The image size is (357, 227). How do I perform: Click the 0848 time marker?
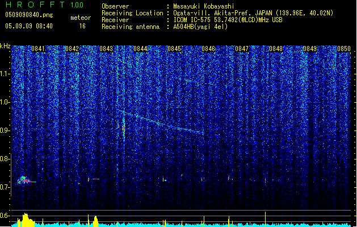(x=276, y=49)
